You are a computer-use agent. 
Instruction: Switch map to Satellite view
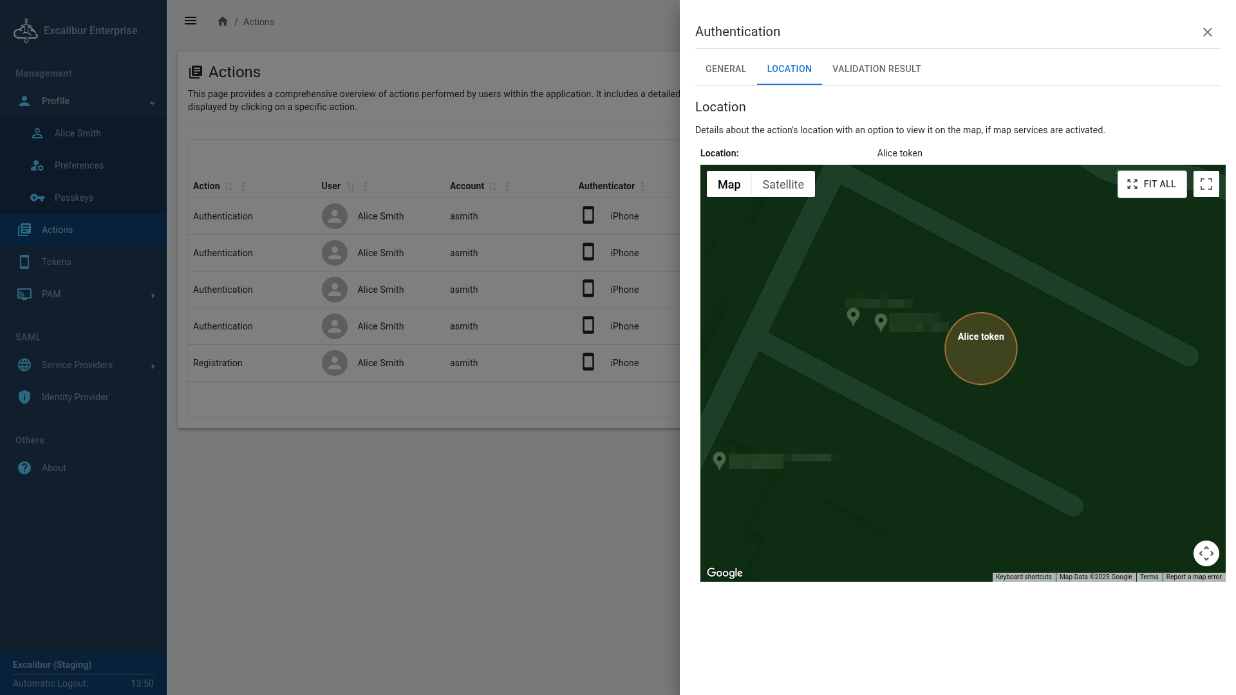[783, 185]
